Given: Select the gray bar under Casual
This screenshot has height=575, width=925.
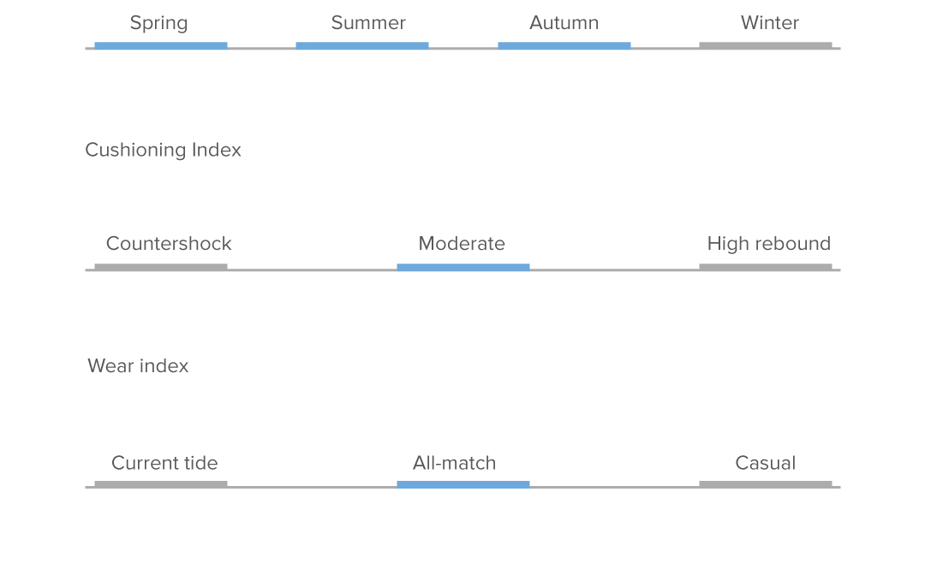Looking at the screenshot, I should coord(765,484).
